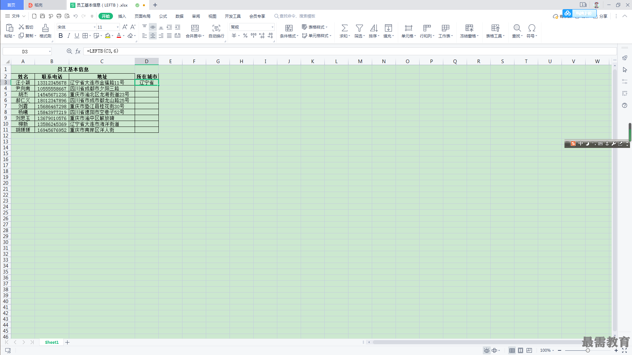The image size is (632, 355).
Task: Click the Print icon in quick toolbar
Action: tap(59, 16)
